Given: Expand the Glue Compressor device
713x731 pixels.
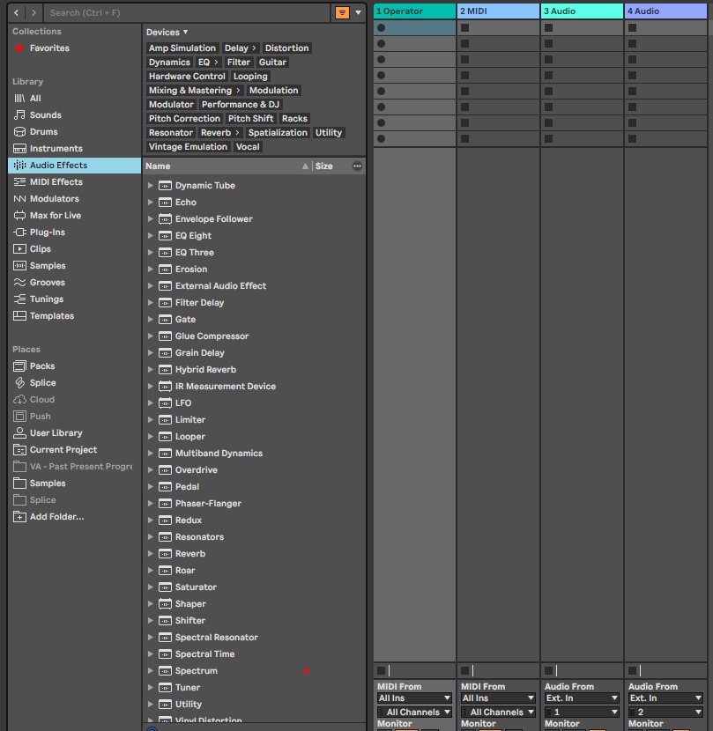Looking at the screenshot, I should [x=150, y=336].
